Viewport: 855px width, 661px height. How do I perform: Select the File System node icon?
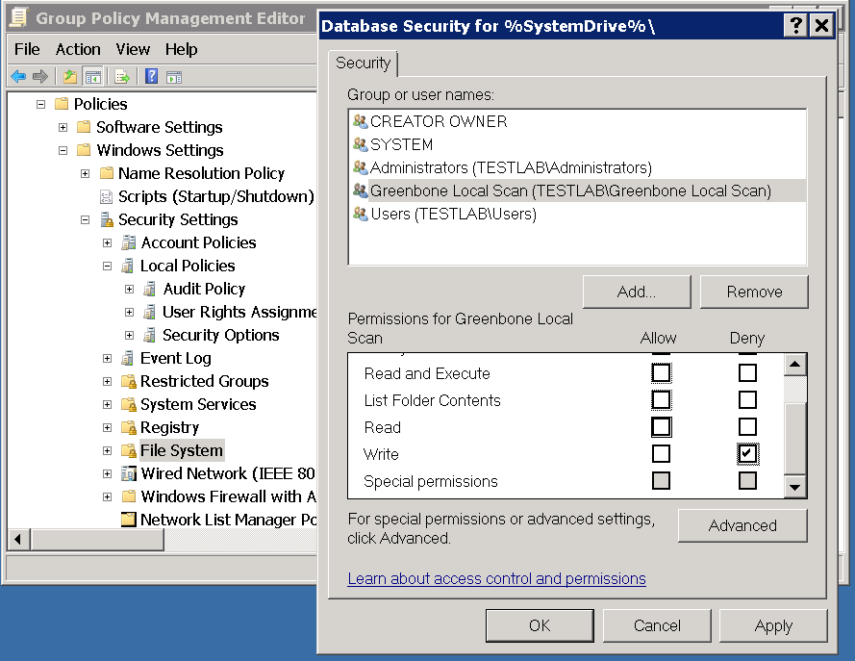(x=129, y=450)
